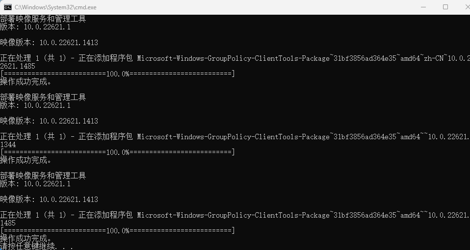Screen dimensions: 470x250
Task: Click the C:\Windows\System32\cmd.exe title text
Action: click(x=55, y=7)
